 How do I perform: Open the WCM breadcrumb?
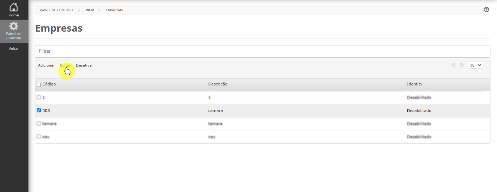point(90,10)
